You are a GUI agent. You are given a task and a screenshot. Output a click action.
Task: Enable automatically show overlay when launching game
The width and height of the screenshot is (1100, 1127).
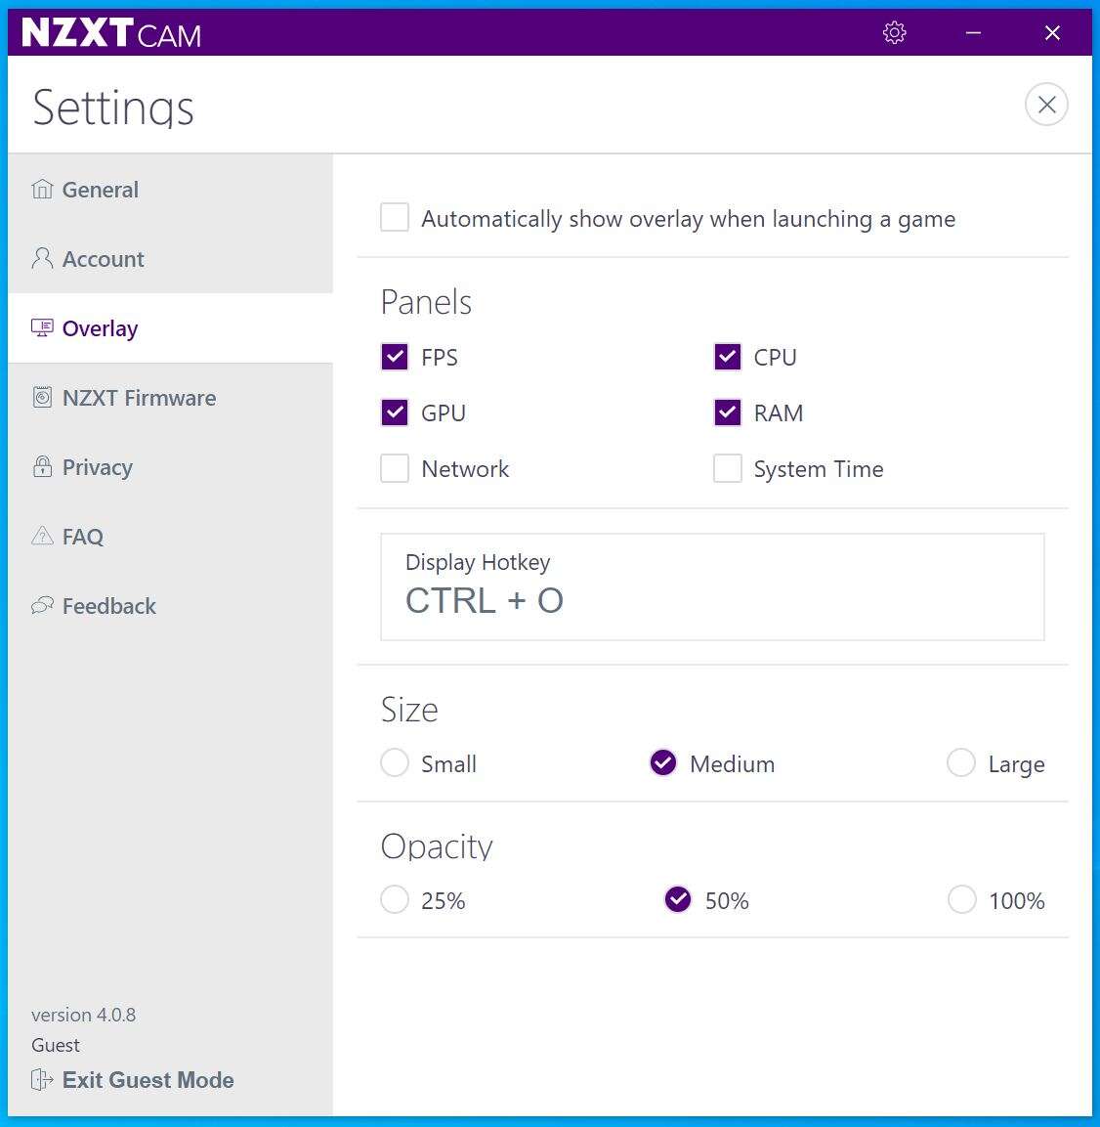[395, 218]
